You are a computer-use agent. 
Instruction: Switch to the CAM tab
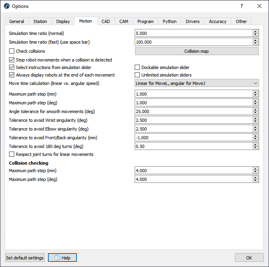tap(124, 21)
